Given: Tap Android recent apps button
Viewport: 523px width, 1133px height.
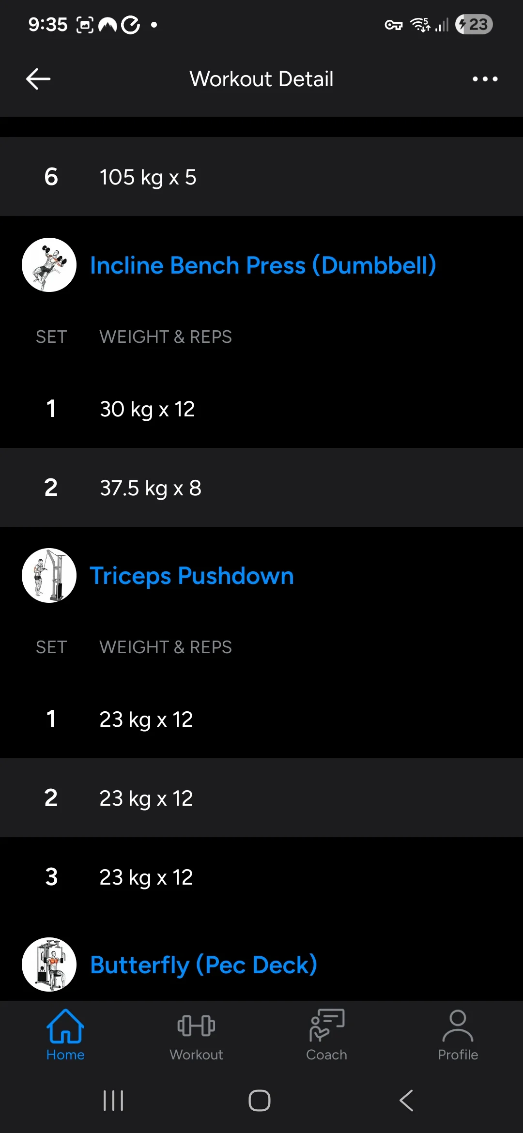Looking at the screenshot, I should click(113, 1101).
